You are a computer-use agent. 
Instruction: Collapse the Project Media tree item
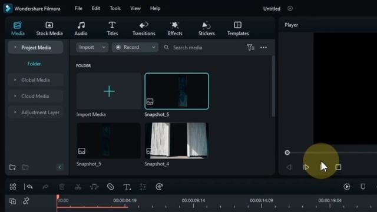[15, 47]
